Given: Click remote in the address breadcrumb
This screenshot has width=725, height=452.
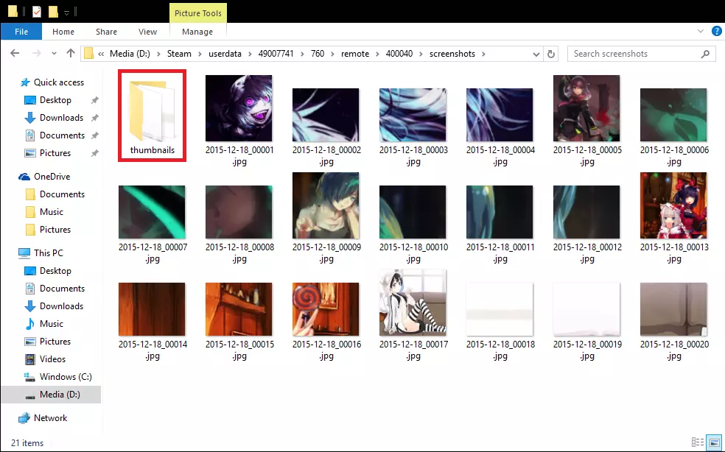Looking at the screenshot, I should tap(355, 54).
